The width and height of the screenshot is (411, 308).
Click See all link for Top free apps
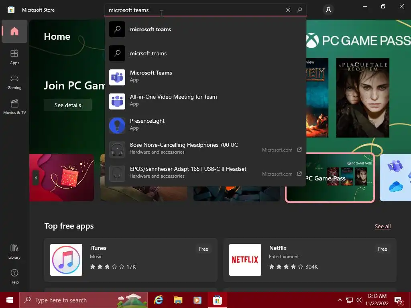click(383, 226)
